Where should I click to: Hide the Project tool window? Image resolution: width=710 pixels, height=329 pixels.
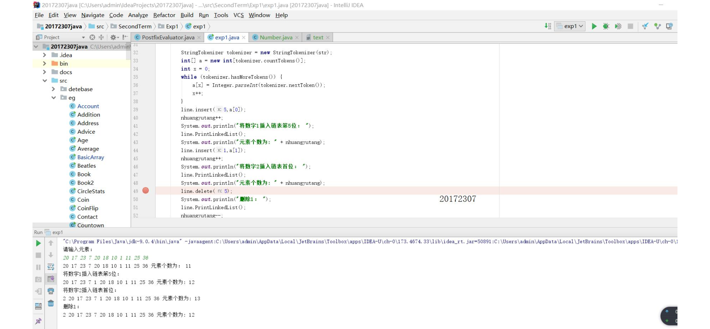(125, 37)
